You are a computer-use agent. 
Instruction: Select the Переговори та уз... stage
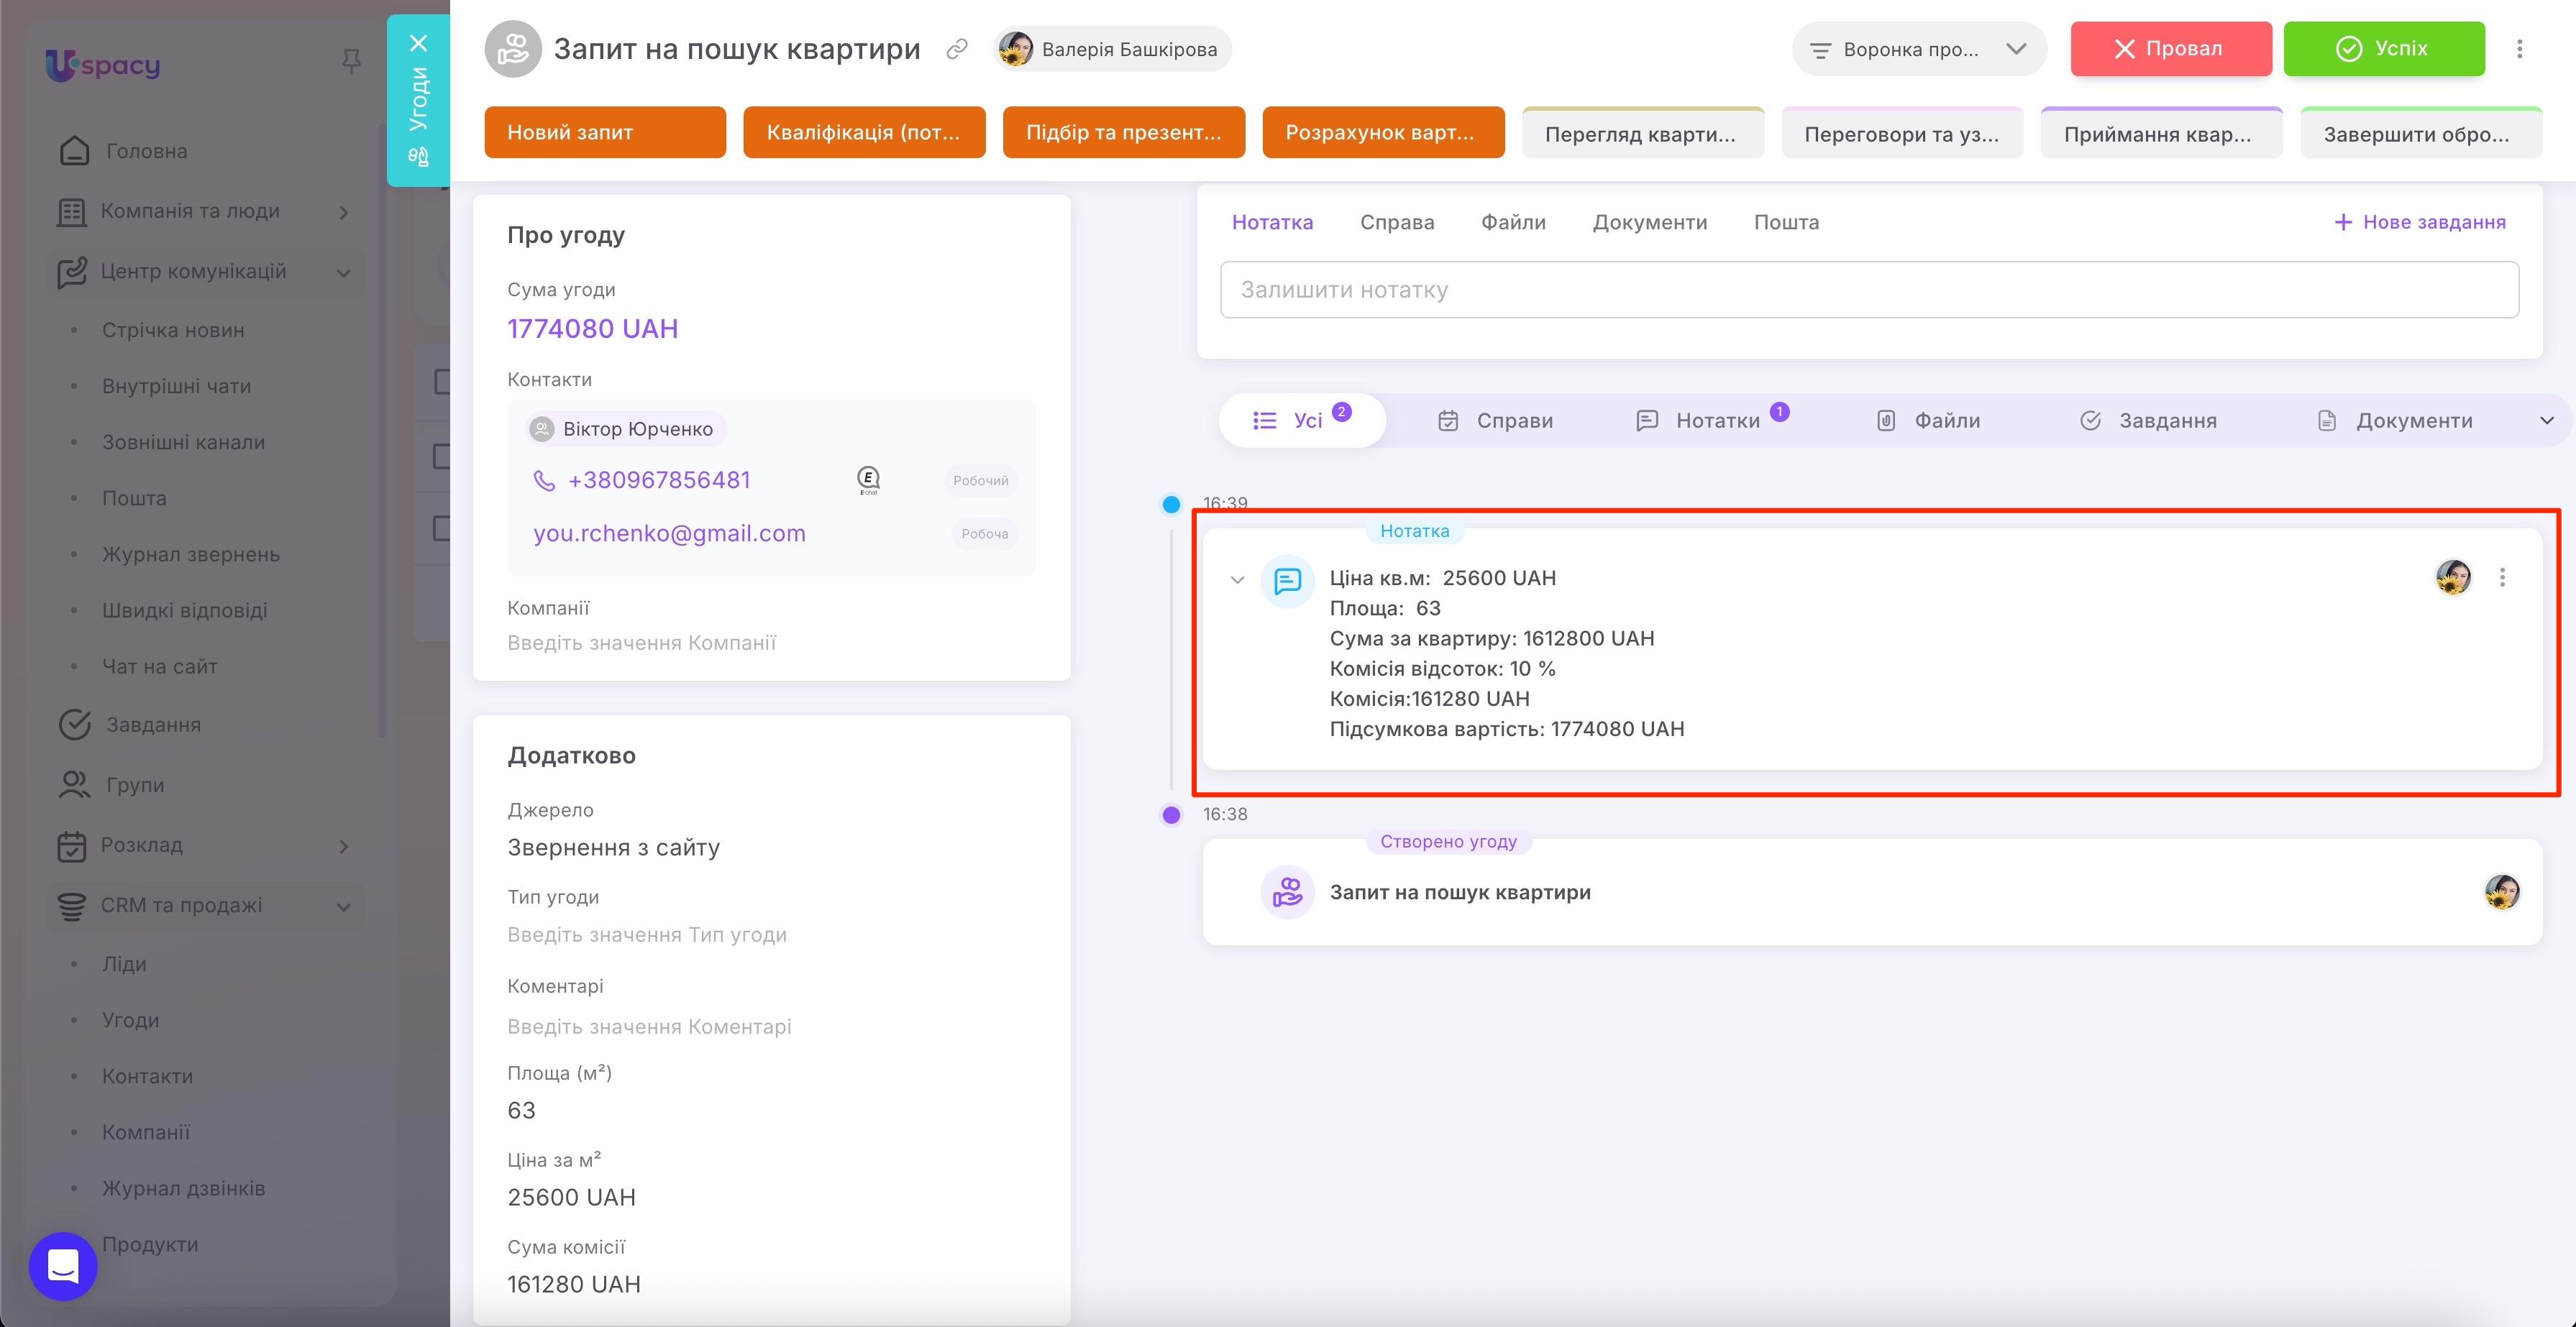click(x=1902, y=133)
